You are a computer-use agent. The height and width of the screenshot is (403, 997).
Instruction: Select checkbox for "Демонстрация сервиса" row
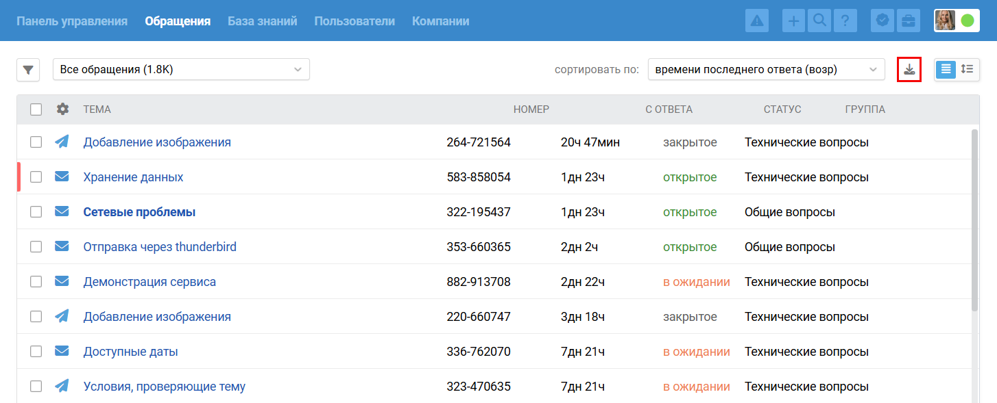click(x=36, y=282)
